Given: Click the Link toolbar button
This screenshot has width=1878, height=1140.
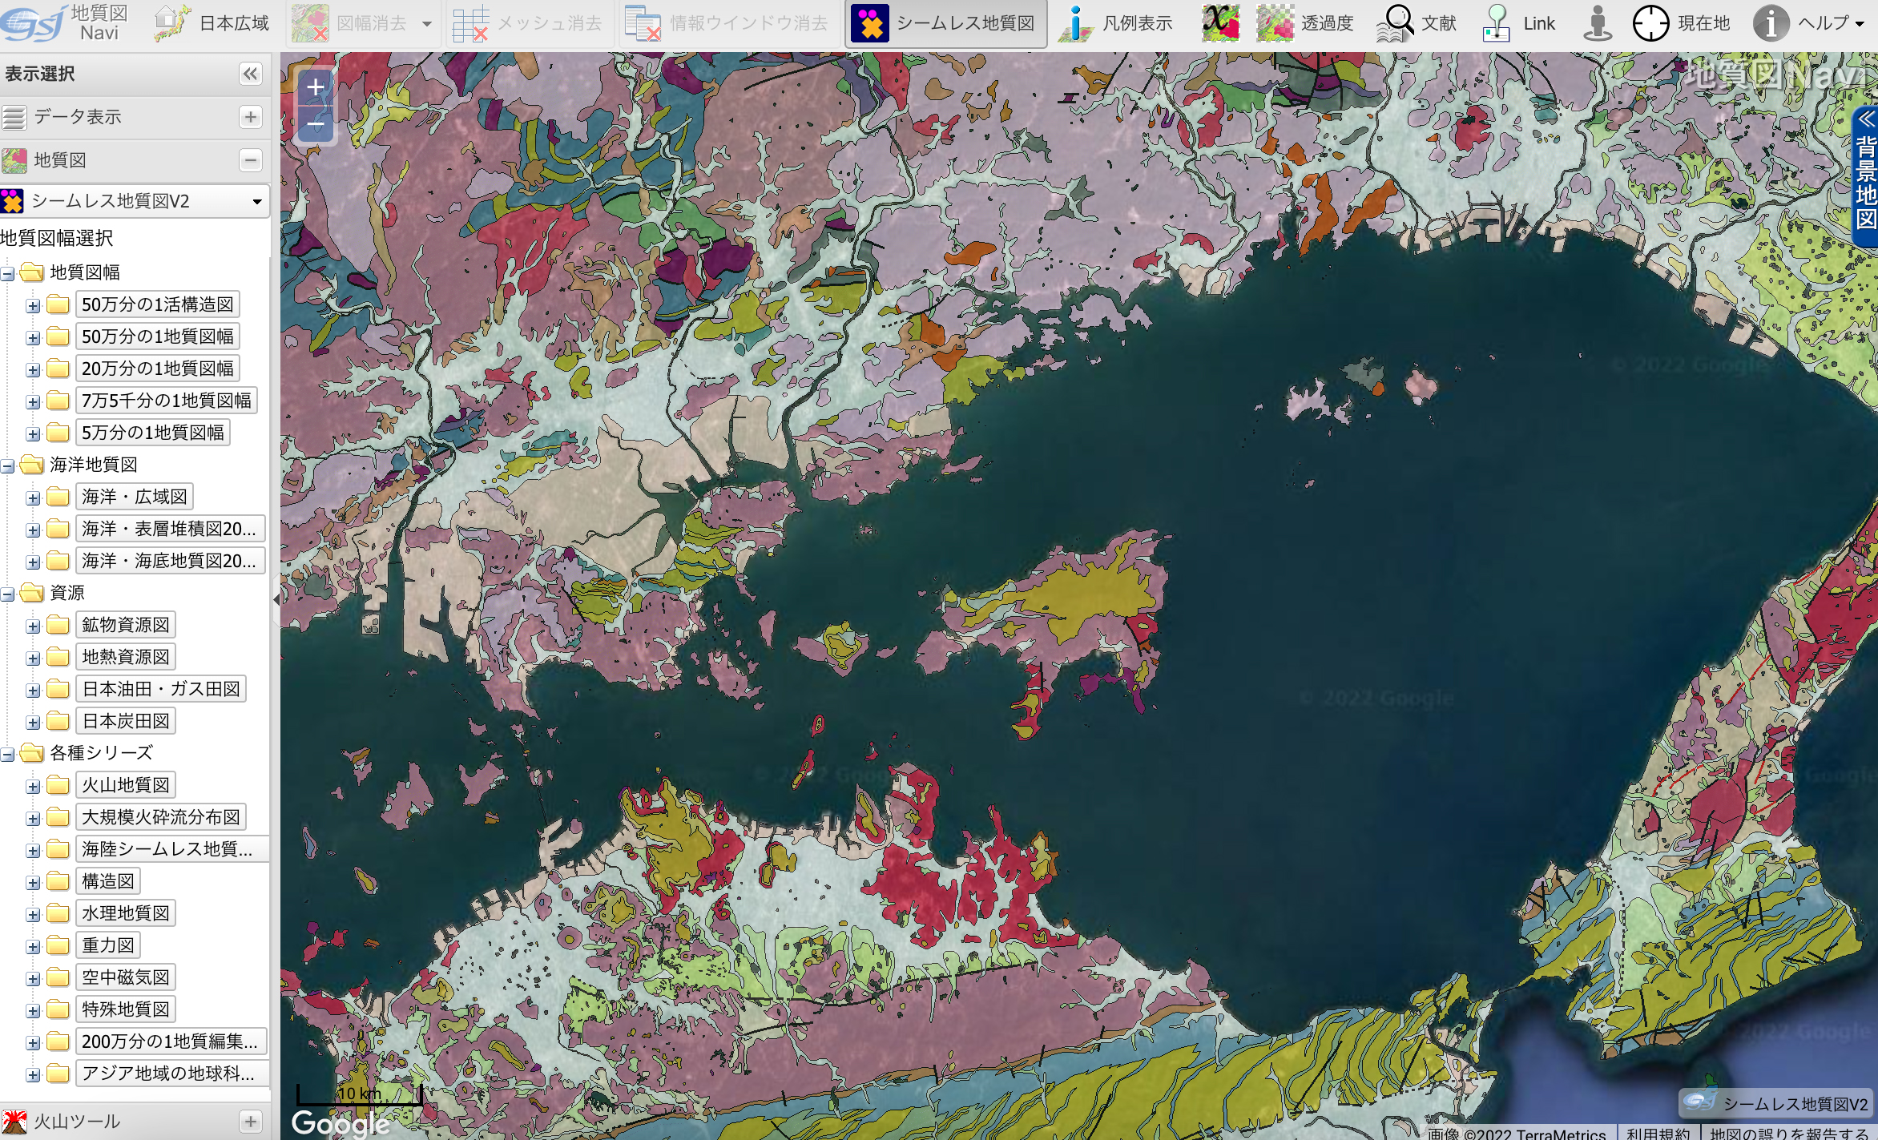Looking at the screenshot, I should (x=1518, y=23).
